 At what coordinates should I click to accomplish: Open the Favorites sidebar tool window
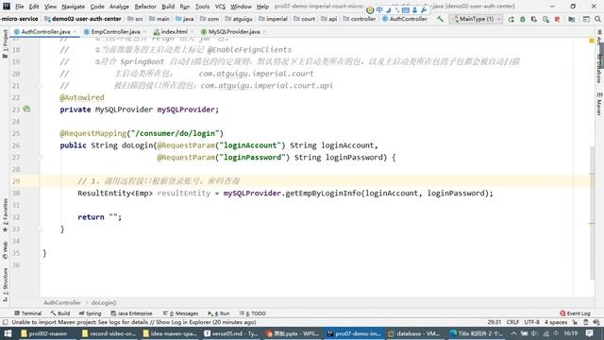[x=5, y=215]
